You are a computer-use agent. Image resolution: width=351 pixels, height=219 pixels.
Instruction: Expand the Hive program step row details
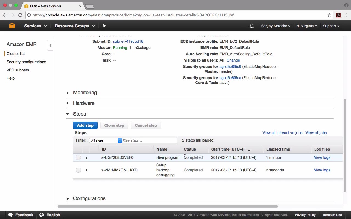86,158
